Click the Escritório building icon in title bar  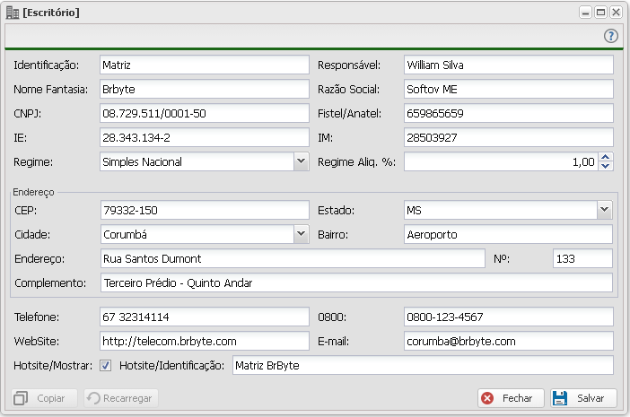pos(12,13)
